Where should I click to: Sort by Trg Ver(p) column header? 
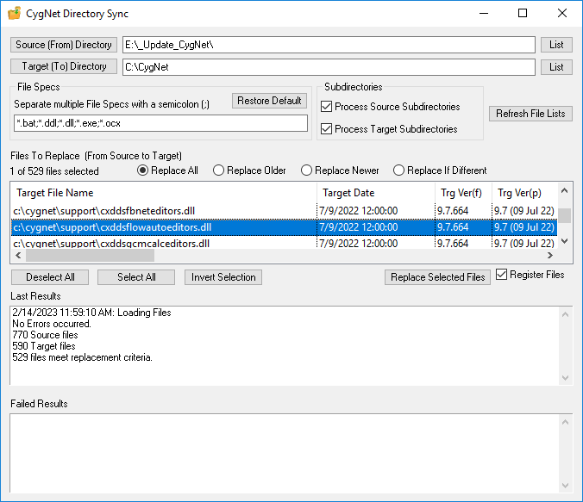(x=524, y=193)
